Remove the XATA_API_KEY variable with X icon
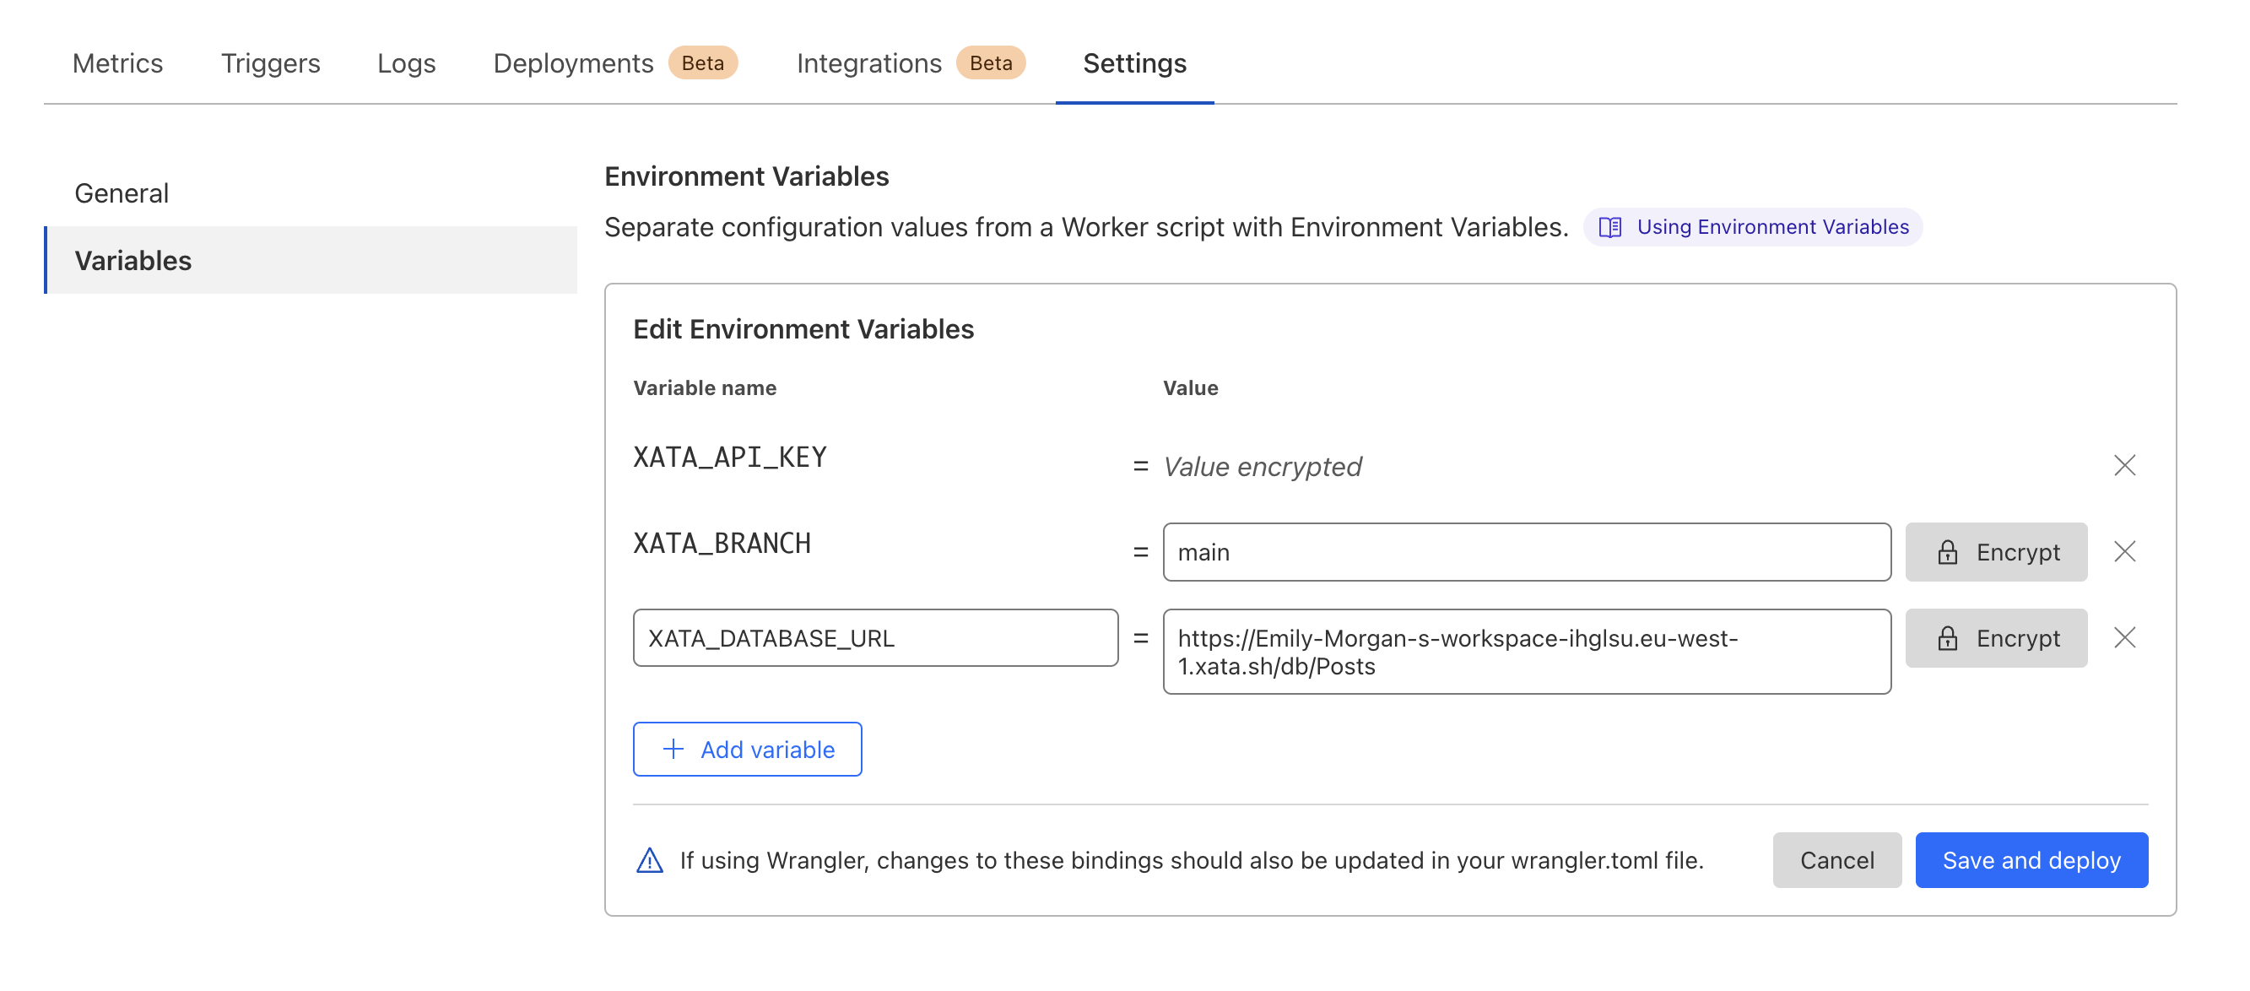 pyautogui.click(x=2124, y=465)
